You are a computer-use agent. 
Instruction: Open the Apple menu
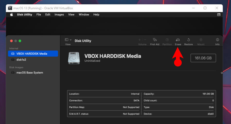point(12,15)
